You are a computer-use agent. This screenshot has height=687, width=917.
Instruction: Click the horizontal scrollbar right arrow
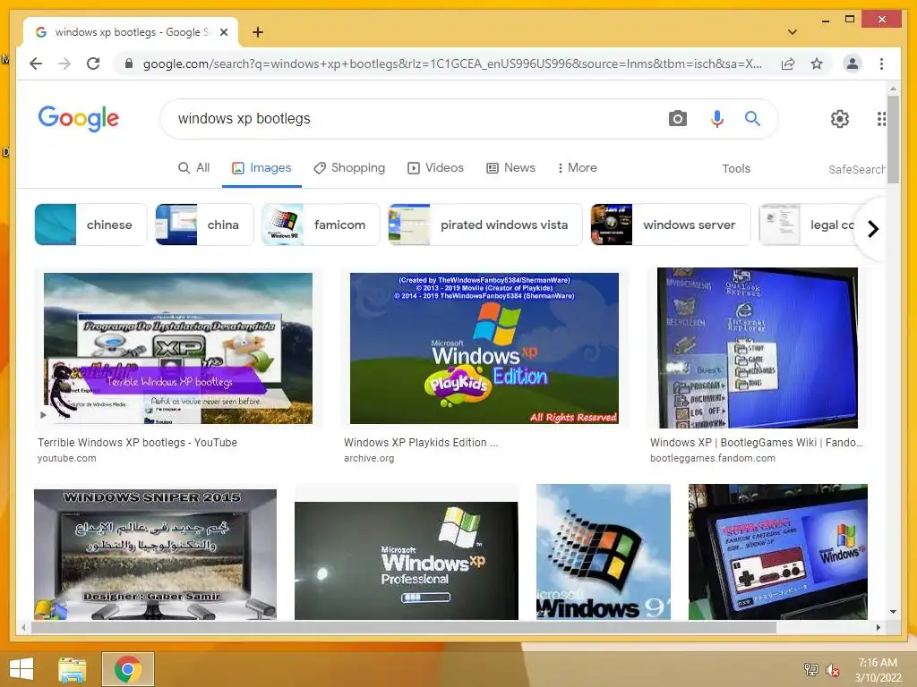tap(878, 627)
